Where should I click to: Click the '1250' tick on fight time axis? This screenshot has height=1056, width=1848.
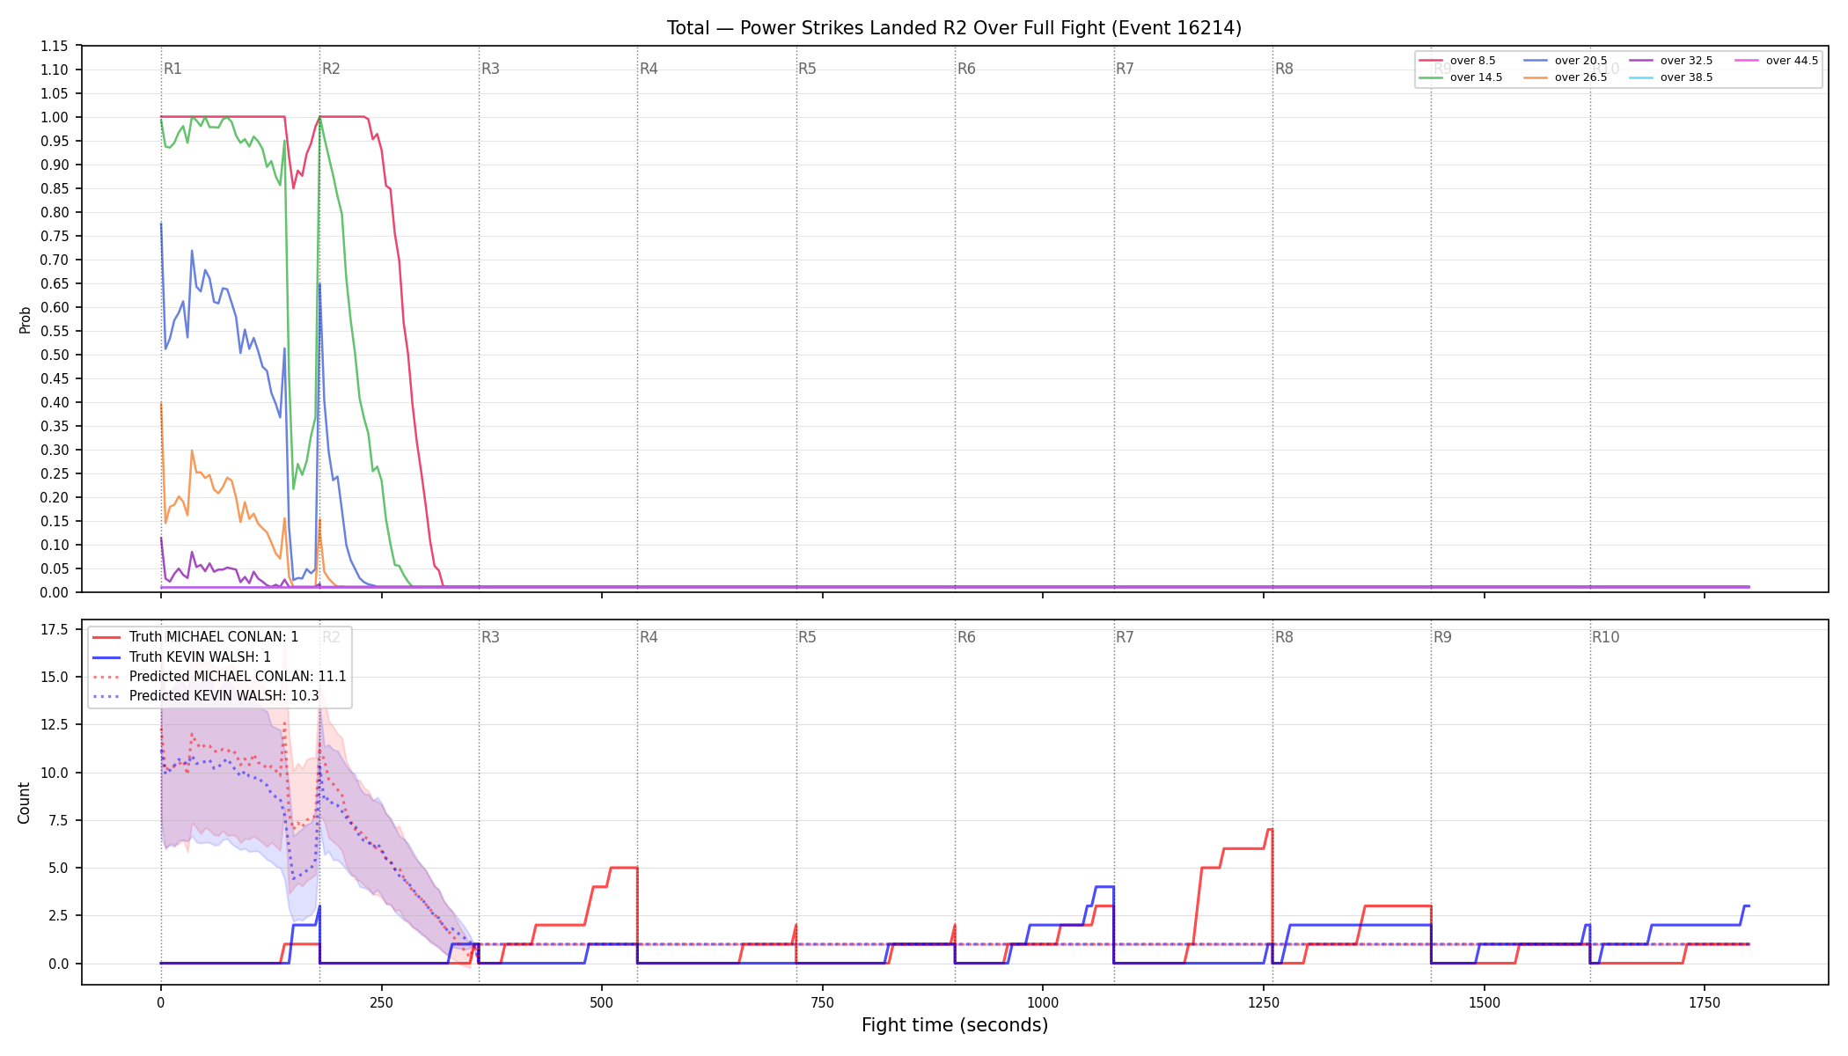tap(1264, 1002)
